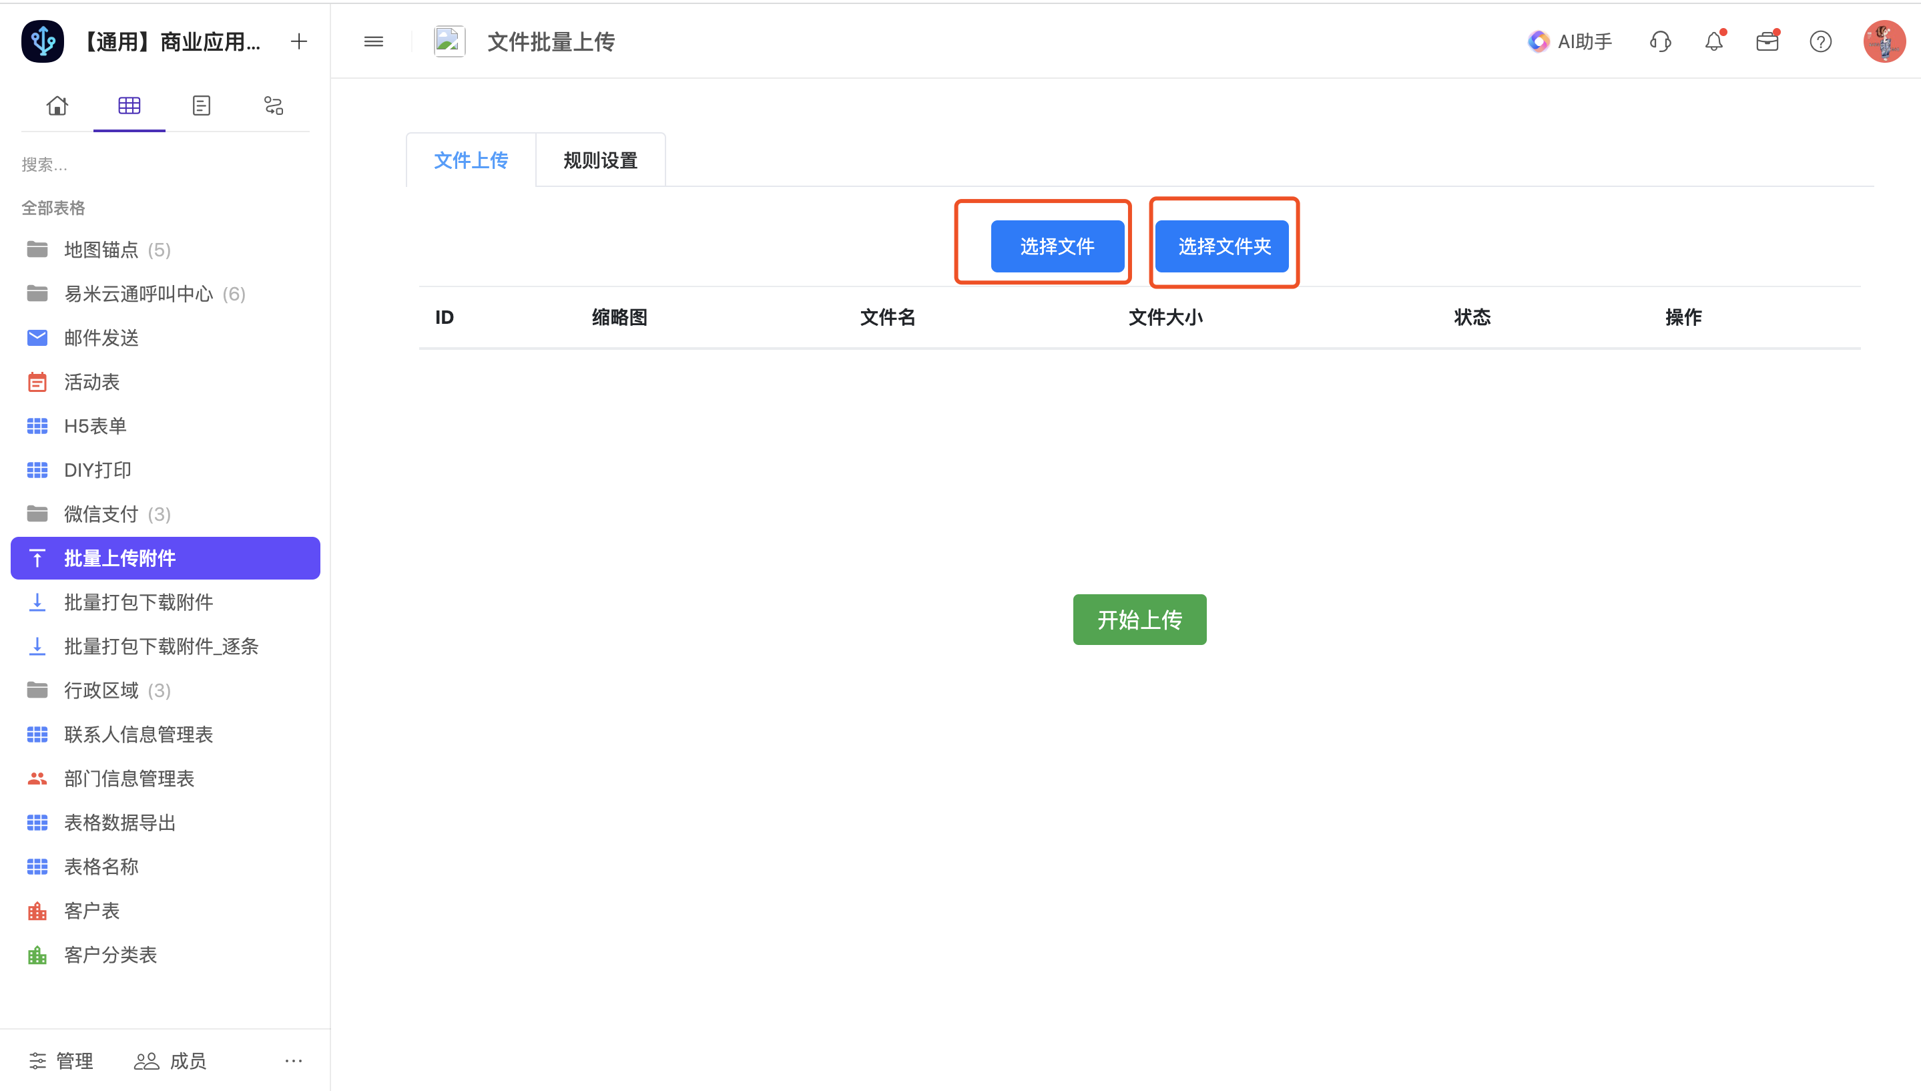Open the user avatar menu

click(x=1884, y=41)
